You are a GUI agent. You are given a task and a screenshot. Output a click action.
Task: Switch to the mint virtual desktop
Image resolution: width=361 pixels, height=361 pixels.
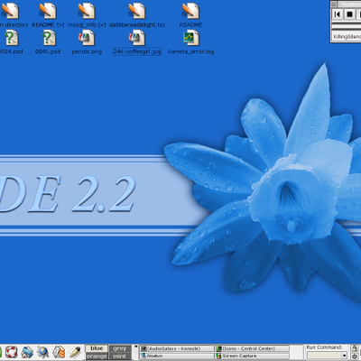(120, 356)
